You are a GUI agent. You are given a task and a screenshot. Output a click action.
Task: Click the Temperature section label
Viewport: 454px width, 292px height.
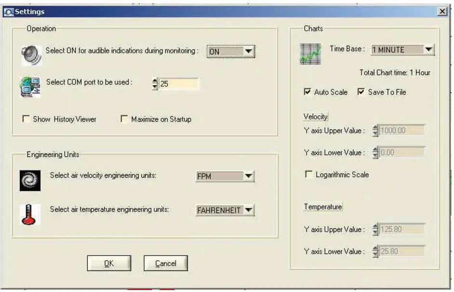tap(323, 207)
